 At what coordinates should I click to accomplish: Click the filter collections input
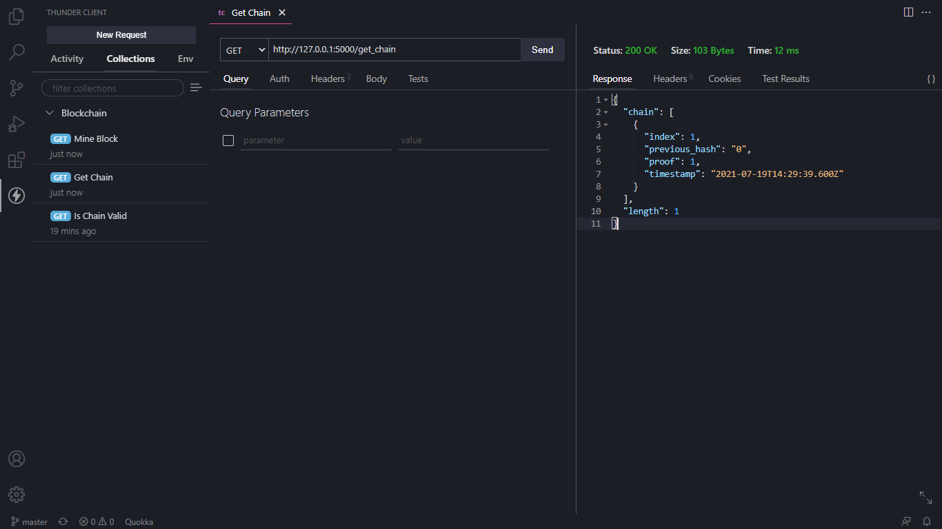(112, 88)
